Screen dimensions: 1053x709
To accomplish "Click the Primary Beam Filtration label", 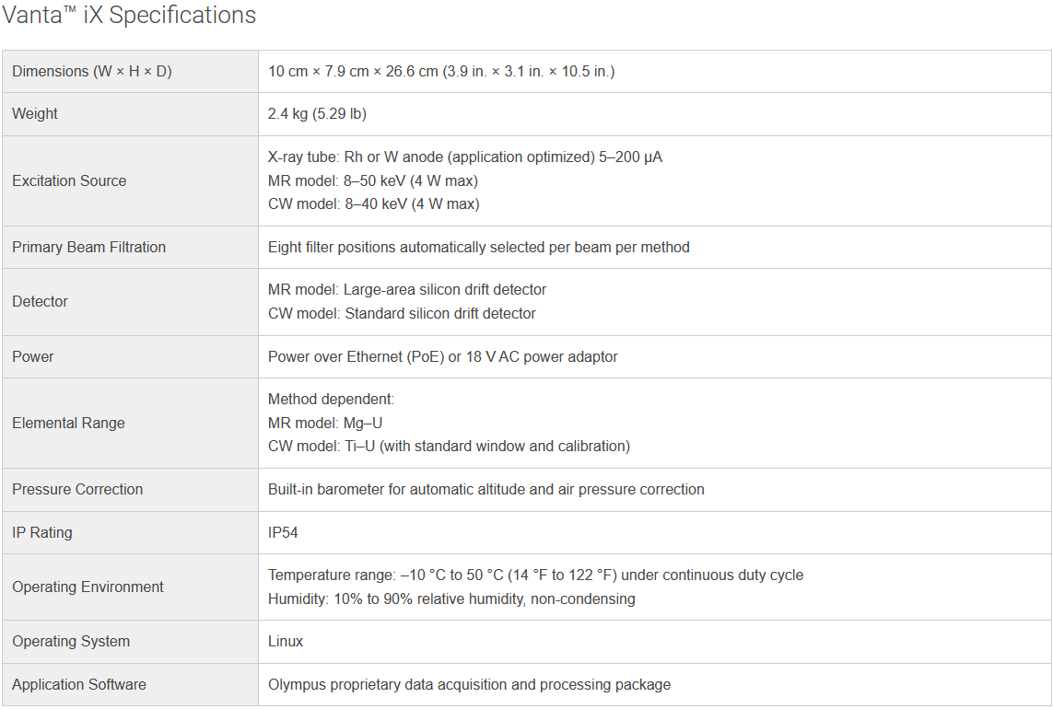I will point(89,248).
